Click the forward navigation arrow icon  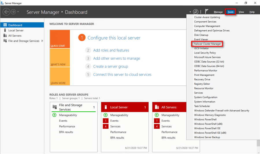point(13,12)
